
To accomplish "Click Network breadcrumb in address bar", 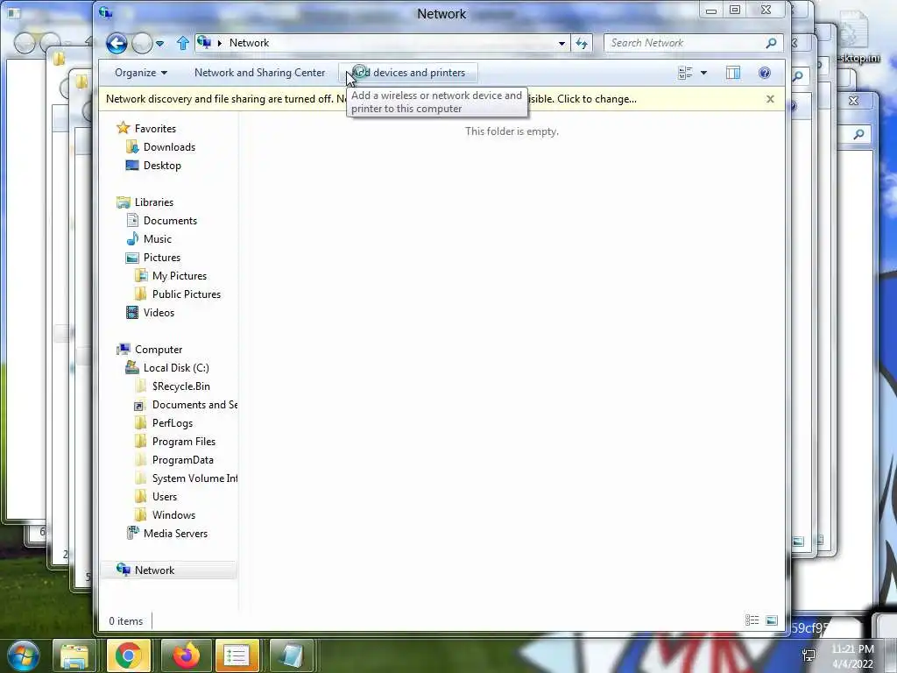I will 249,43.
